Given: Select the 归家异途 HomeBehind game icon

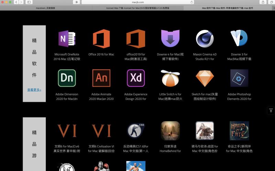Looking at the screenshot, I should click(x=170, y=131).
